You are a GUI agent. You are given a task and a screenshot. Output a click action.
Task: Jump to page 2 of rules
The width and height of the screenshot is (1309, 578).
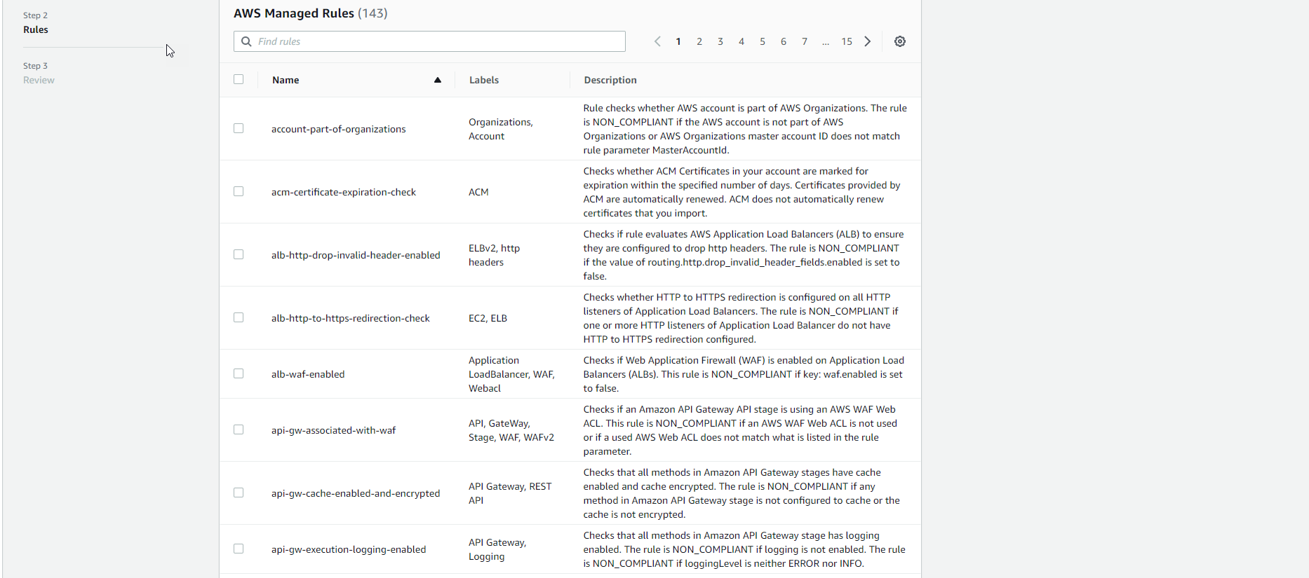[699, 41]
